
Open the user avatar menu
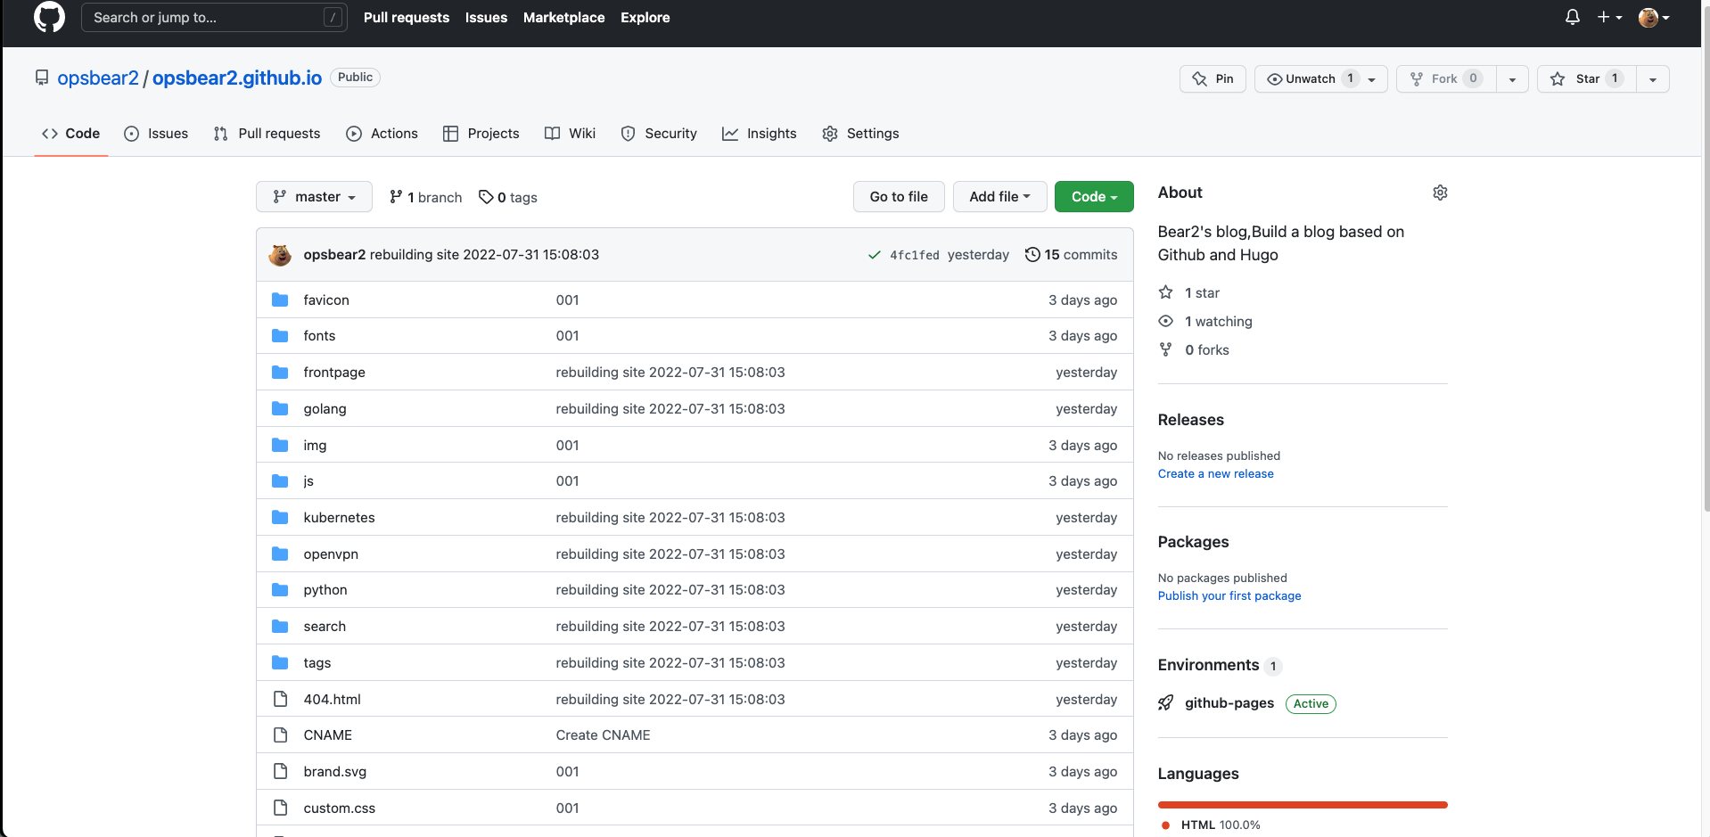(x=1654, y=17)
